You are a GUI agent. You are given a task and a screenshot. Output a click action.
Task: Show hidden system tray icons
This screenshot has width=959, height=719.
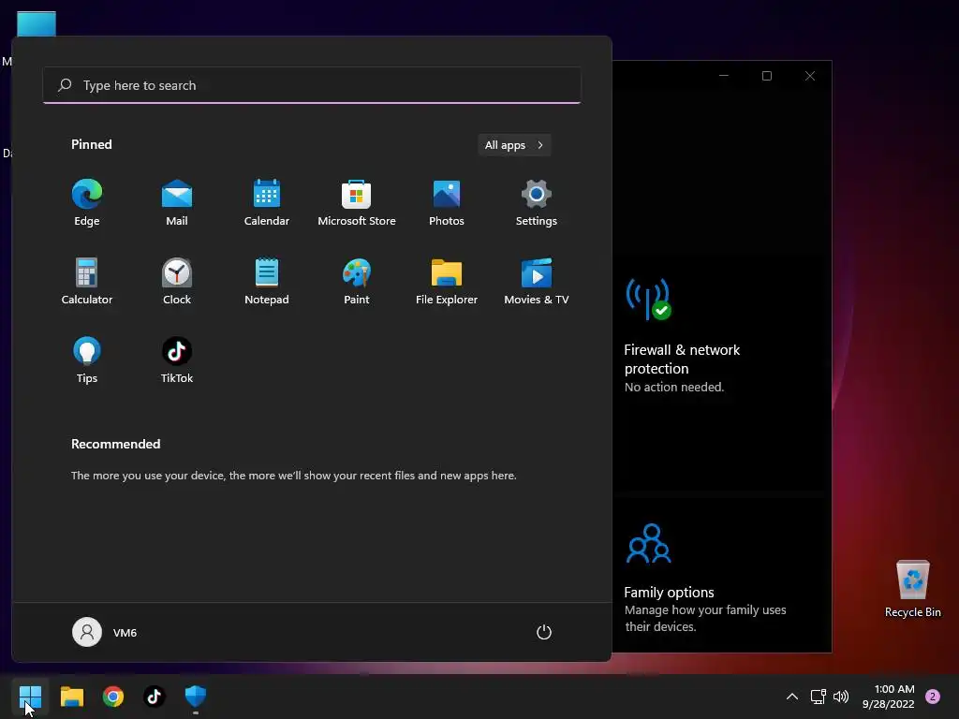point(792,697)
